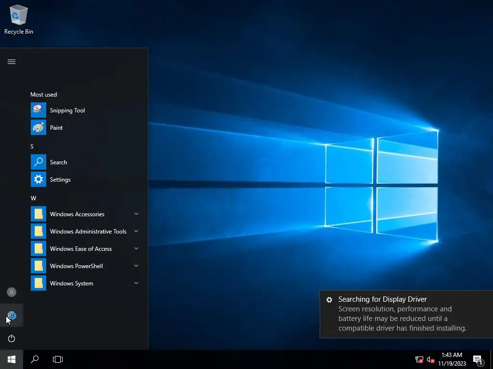Viewport: 493px width, 369px height.
Task: Open the muted volume tray icon
Action: click(431, 359)
